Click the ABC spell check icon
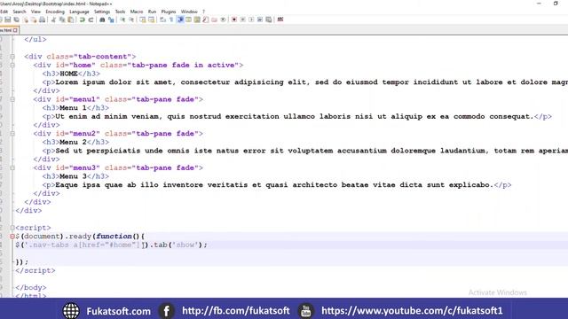 click(x=280, y=19)
